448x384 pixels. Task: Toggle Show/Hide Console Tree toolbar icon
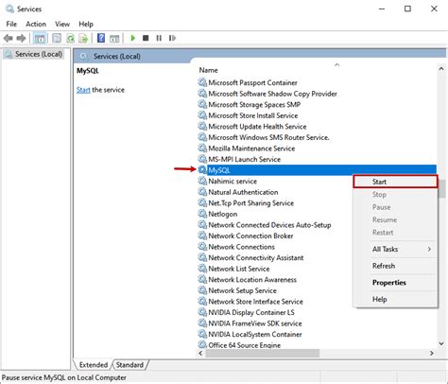40,39
